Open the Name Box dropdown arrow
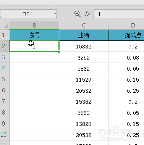The image size is (144, 145). pos(55,14)
